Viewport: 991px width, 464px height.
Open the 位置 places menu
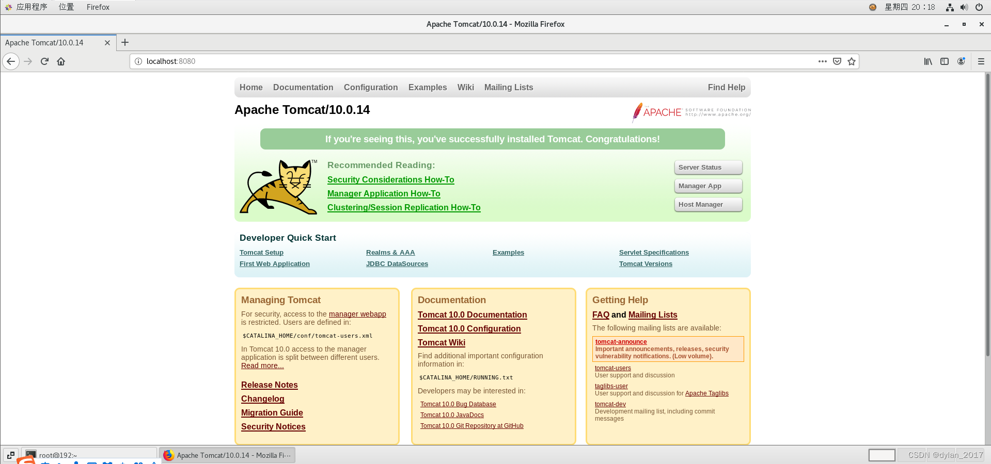67,7
